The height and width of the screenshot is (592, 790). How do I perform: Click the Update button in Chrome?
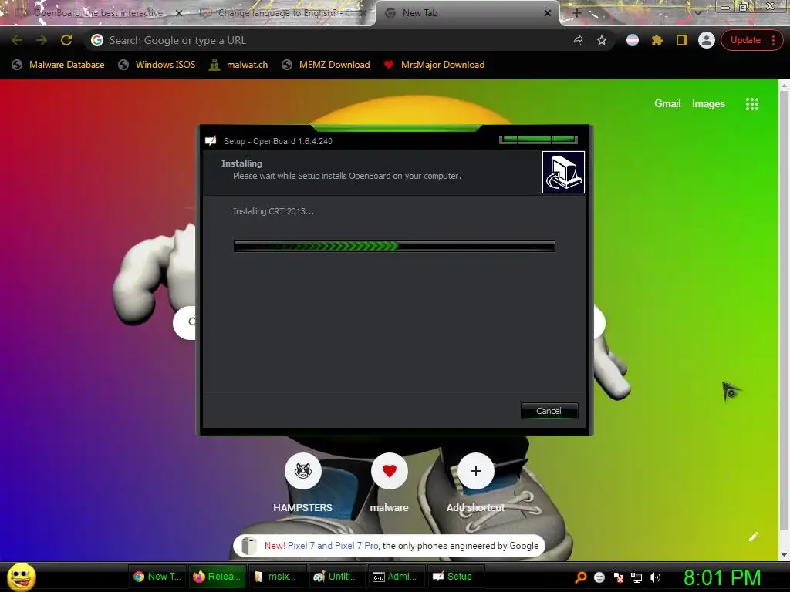[745, 40]
